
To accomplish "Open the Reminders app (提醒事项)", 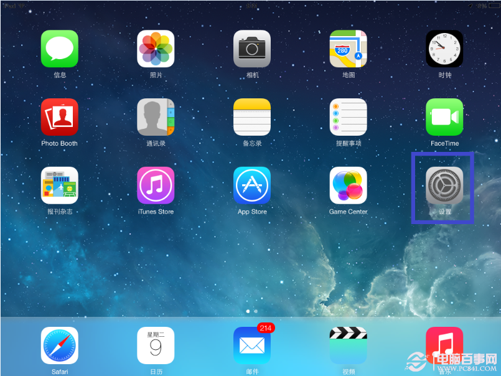I will point(349,117).
